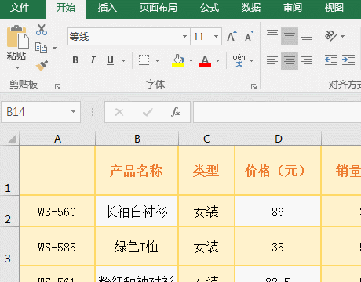This screenshot has width=361, height=282.
Task: Open the 文件 menu
Action: coord(20,8)
